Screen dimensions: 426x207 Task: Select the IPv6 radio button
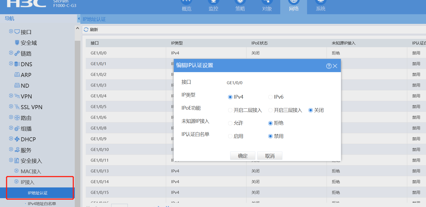(x=270, y=97)
